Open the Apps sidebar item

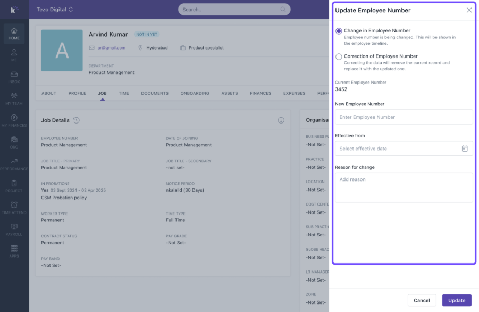[x=14, y=251]
